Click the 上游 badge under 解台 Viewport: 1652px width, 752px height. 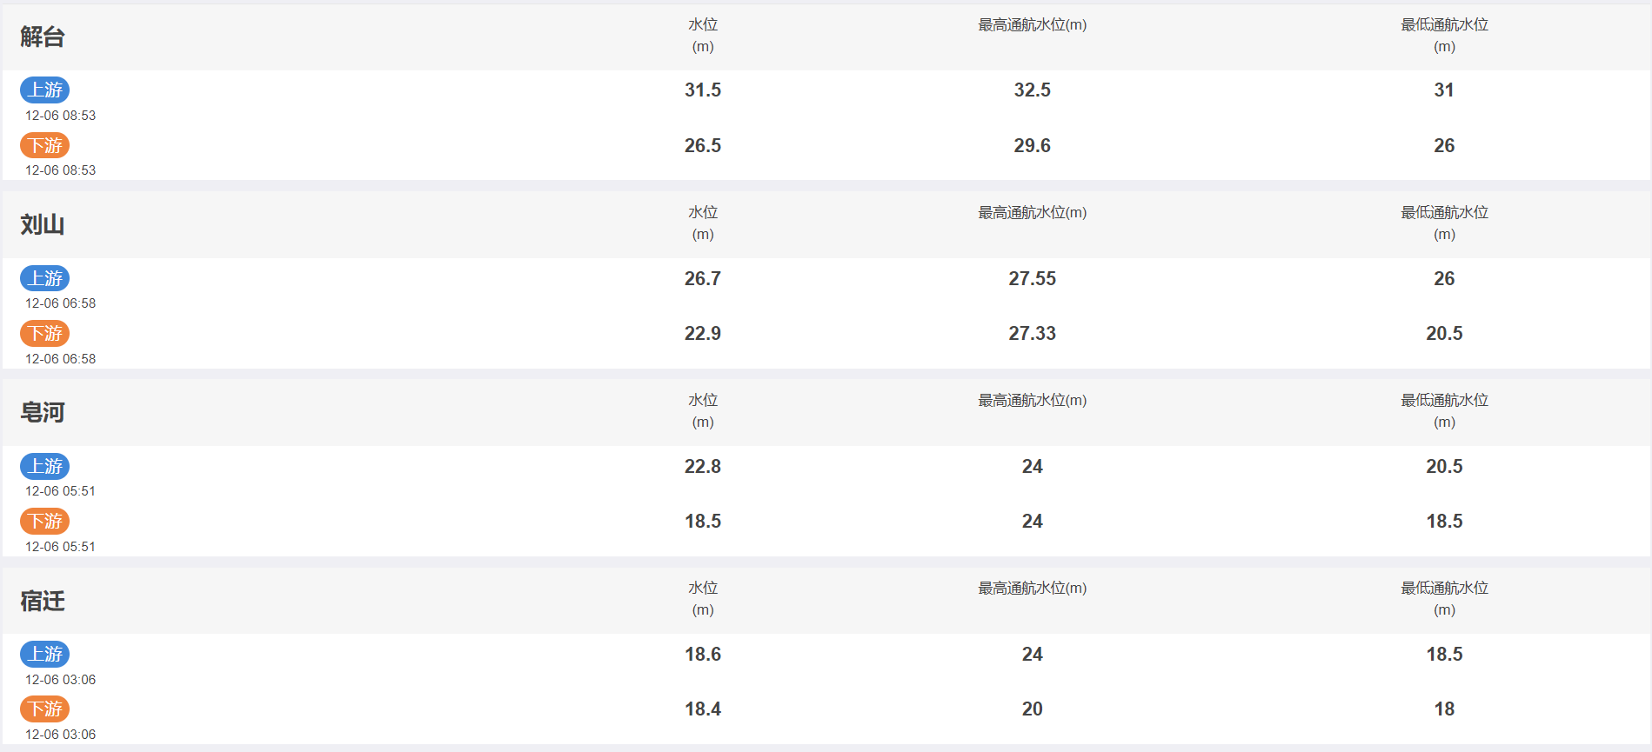[x=44, y=90]
